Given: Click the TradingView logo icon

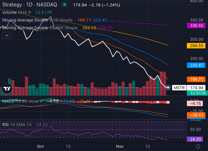Looking at the screenshot, I should (6, 89).
